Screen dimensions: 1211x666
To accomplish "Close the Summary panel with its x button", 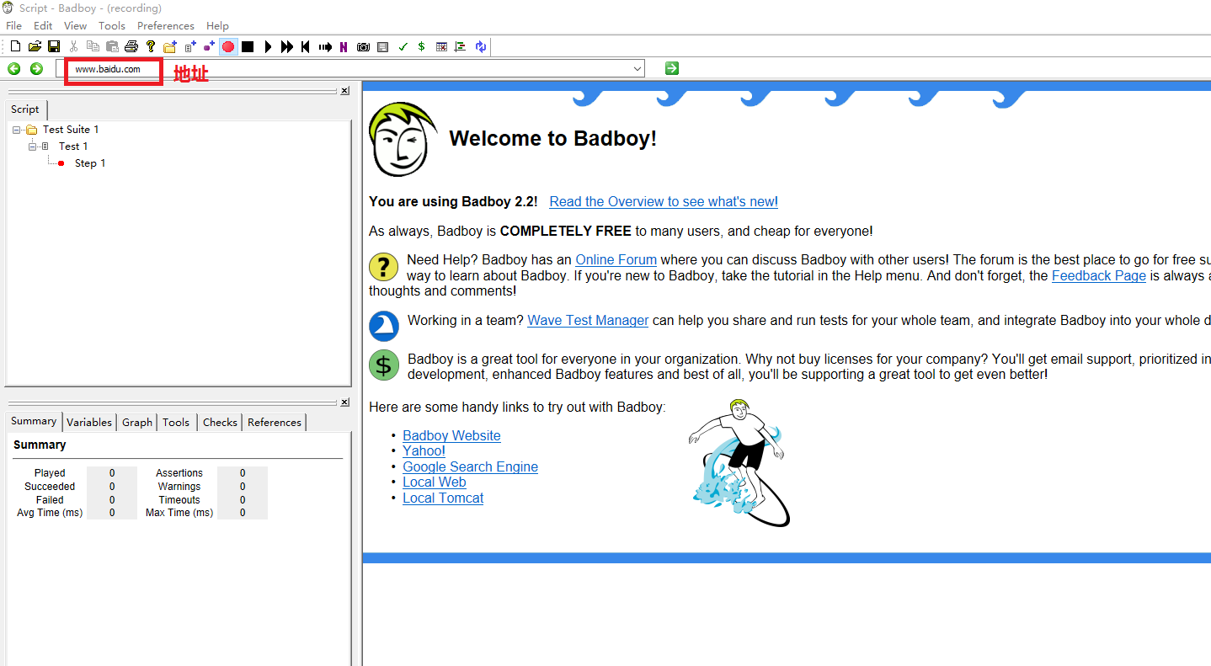I will click(x=344, y=402).
